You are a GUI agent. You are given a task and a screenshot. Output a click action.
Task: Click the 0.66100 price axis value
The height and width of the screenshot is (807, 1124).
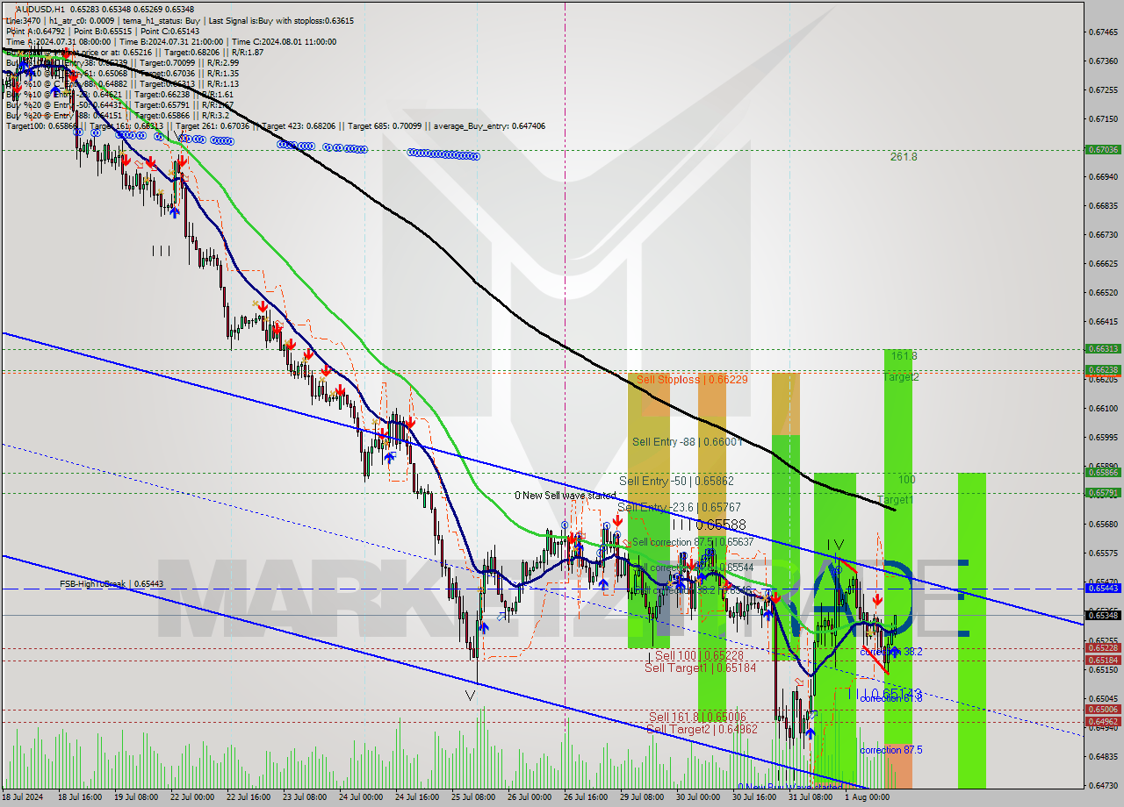[x=1103, y=408]
